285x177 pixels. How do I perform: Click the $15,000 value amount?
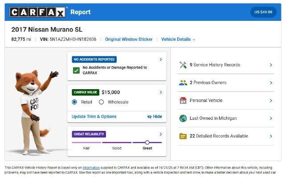pyautogui.click(x=111, y=92)
